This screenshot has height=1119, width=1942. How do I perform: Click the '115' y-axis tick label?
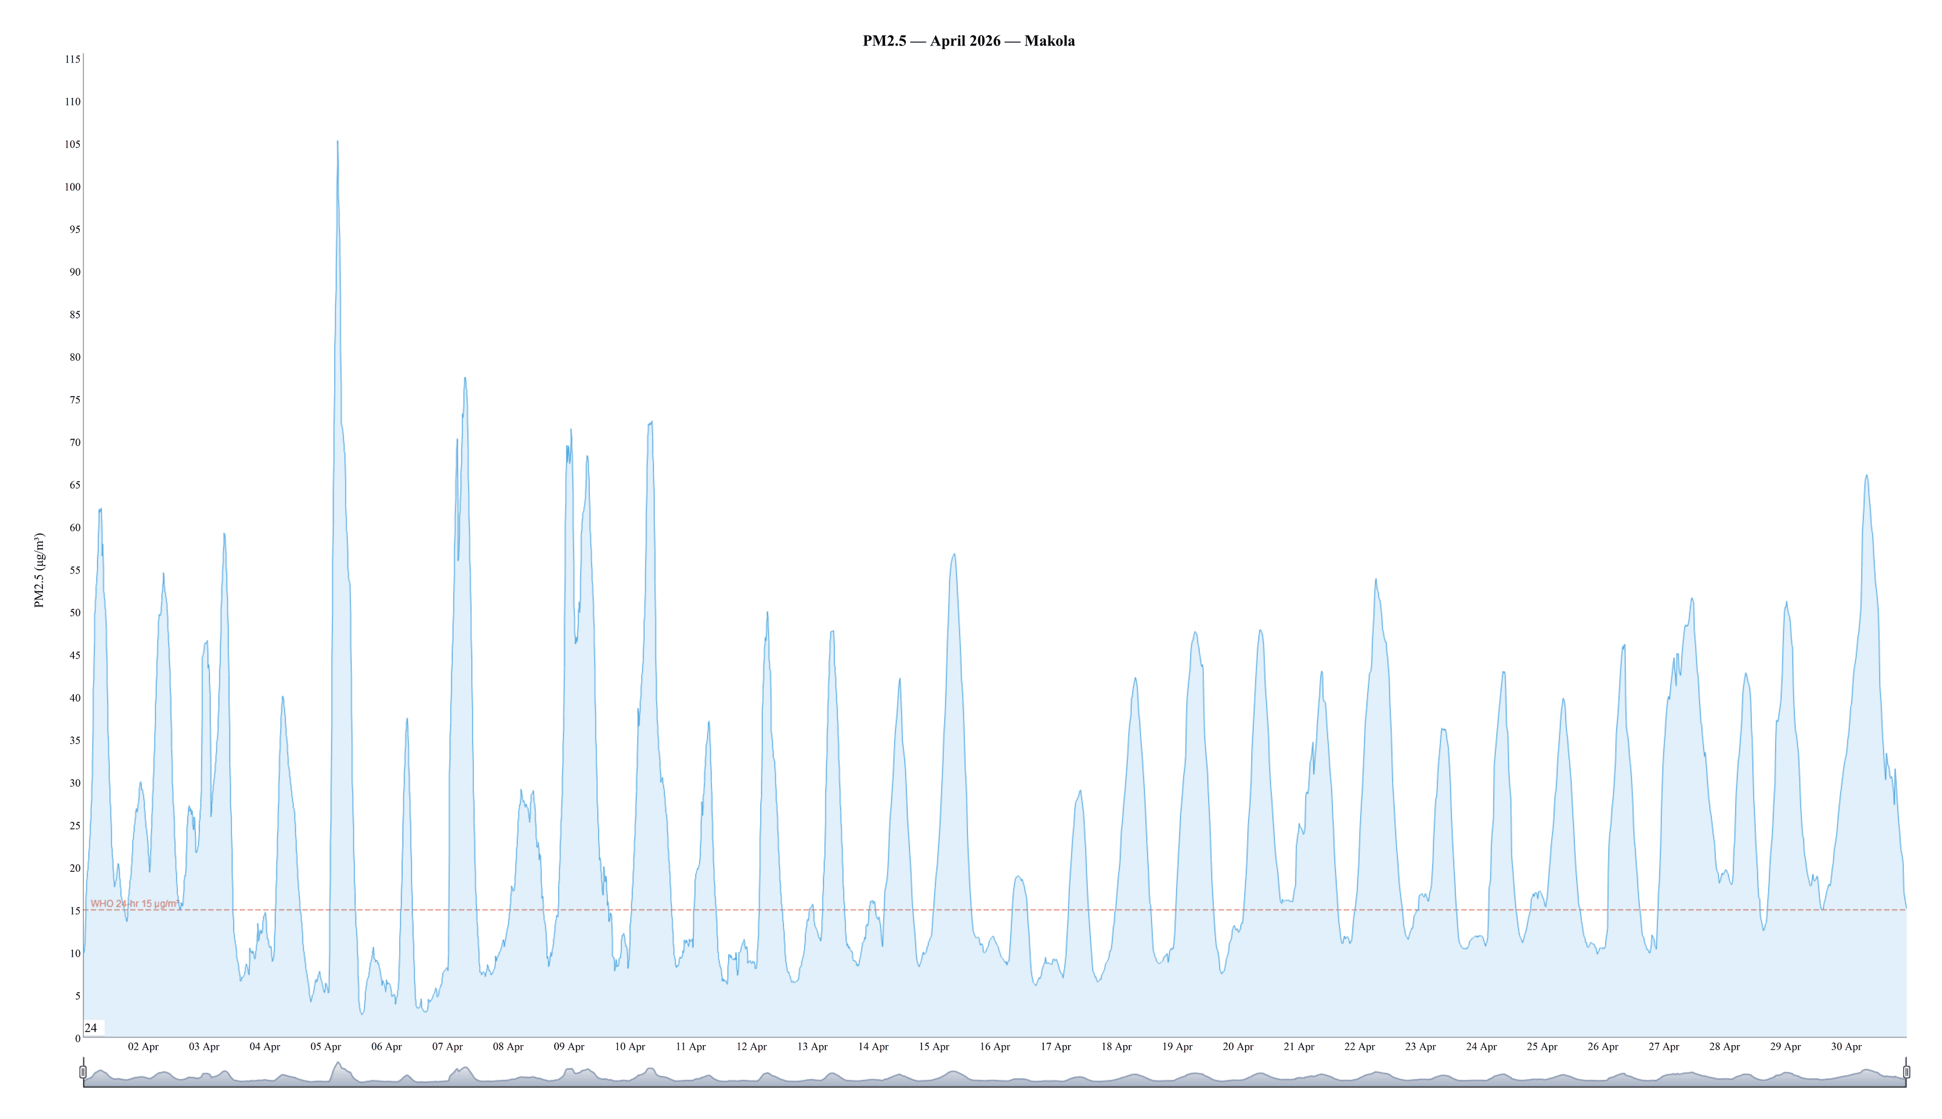[x=72, y=59]
